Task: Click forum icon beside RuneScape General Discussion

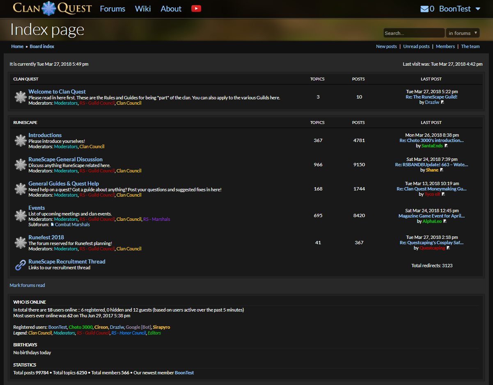Action: tap(21, 165)
